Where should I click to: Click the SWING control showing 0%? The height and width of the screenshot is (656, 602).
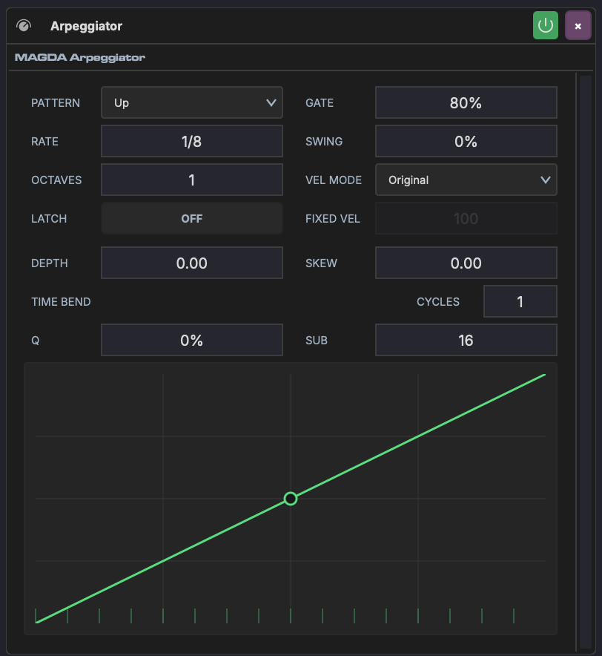[466, 141]
